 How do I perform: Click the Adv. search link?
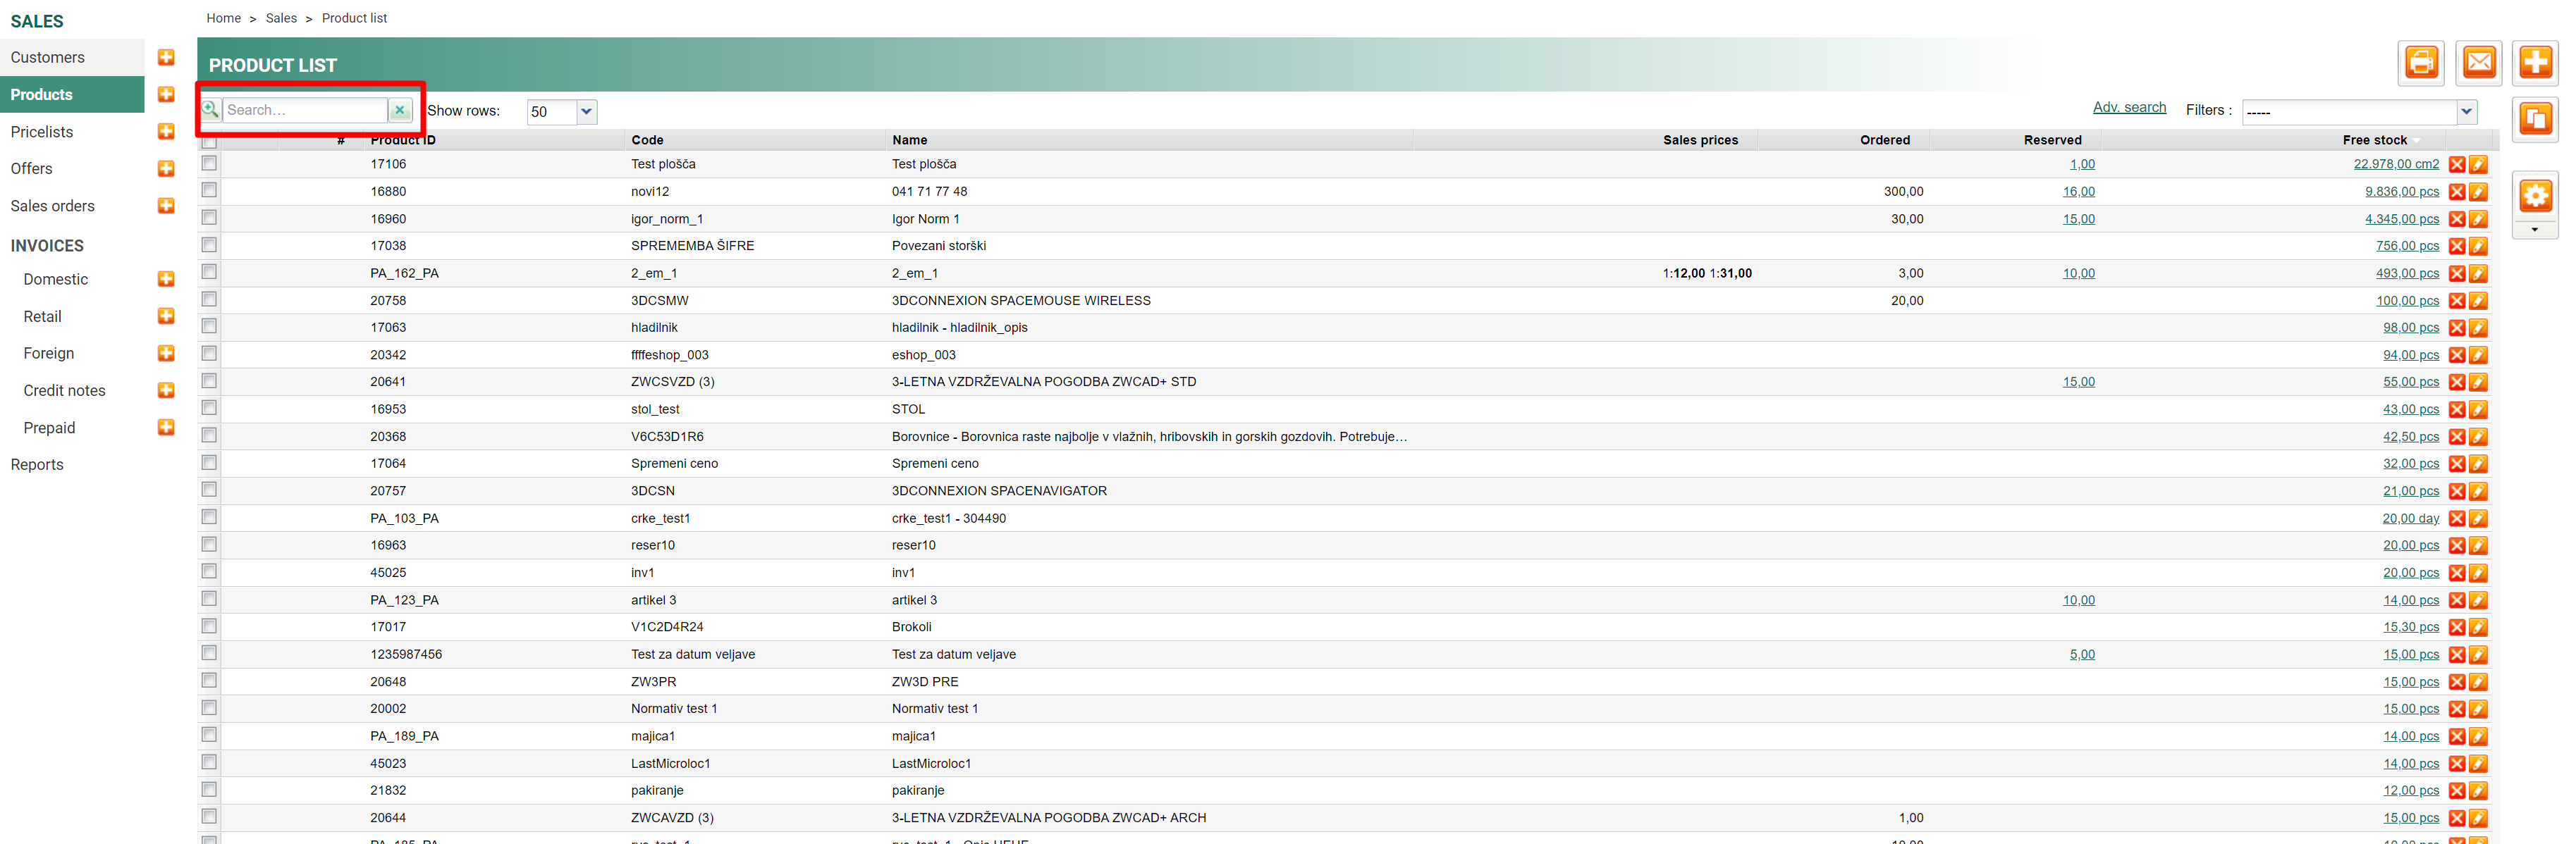click(2129, 108)
